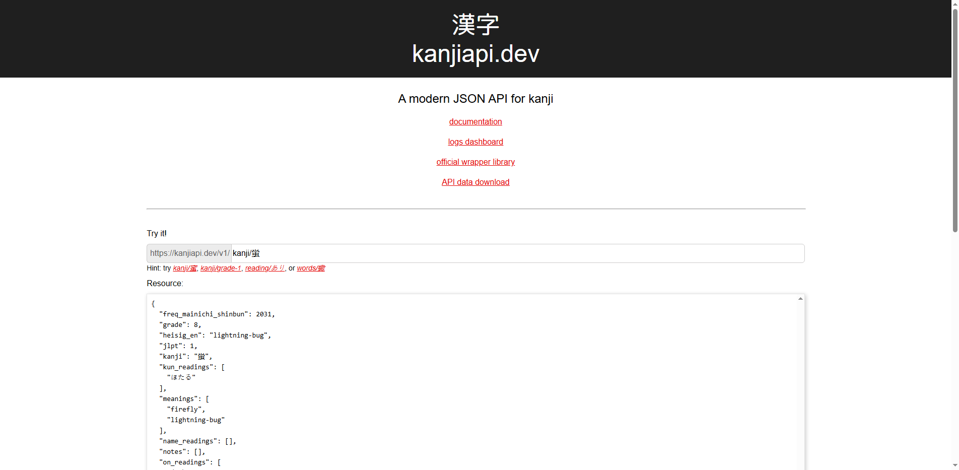Click the 漢字 logo heading

(x=475, y=23)
